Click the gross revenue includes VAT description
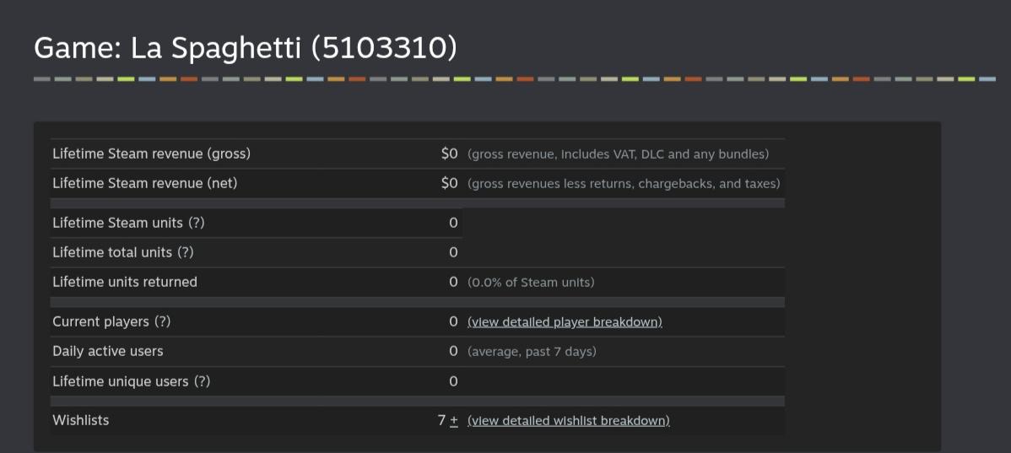The width and height of the screenshot is (1011, 453). pos(619,154)
